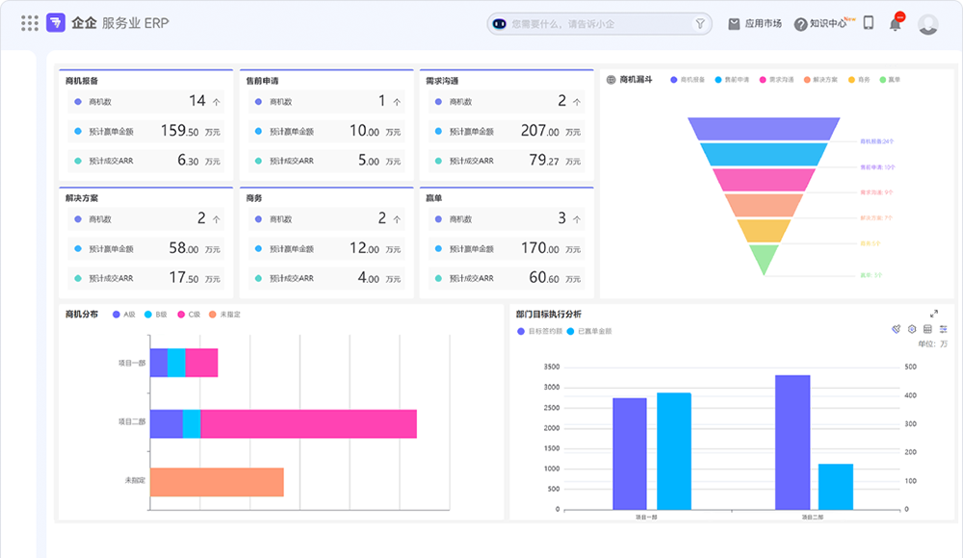The width and height of the screenshot is (963, 558).
Task: Open the notification bell
Action: tap(896, 24)
